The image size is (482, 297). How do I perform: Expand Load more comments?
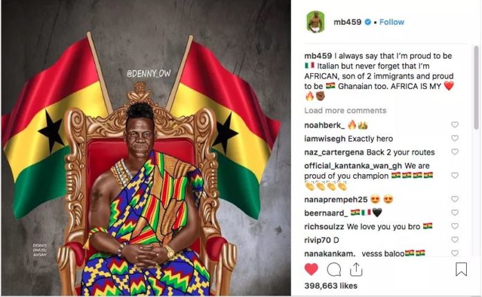click(345, 111)
